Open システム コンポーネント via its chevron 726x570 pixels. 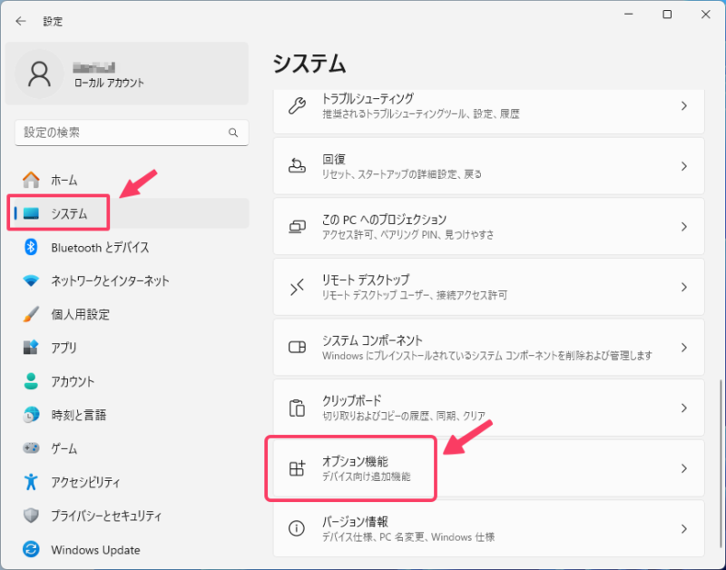click(684, 348)
